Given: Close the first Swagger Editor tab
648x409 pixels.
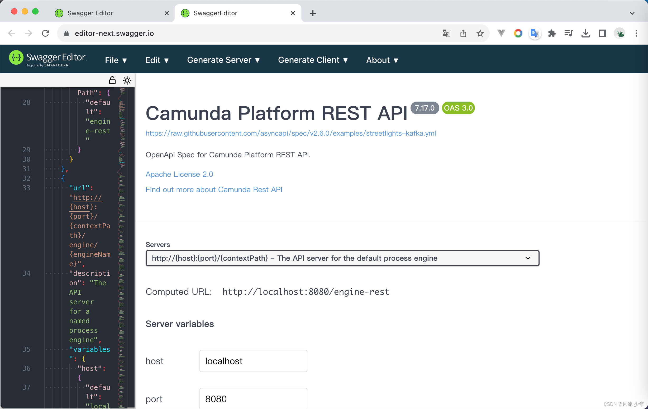Looking at the screenshot, I should pos(166,13).
